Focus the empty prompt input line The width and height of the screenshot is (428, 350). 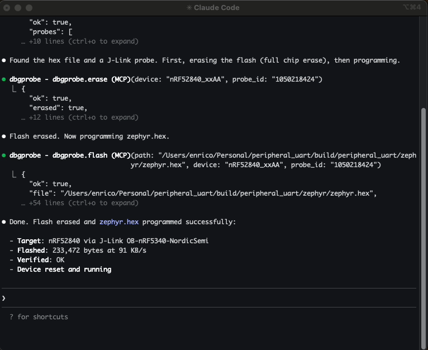coord(212,298)
